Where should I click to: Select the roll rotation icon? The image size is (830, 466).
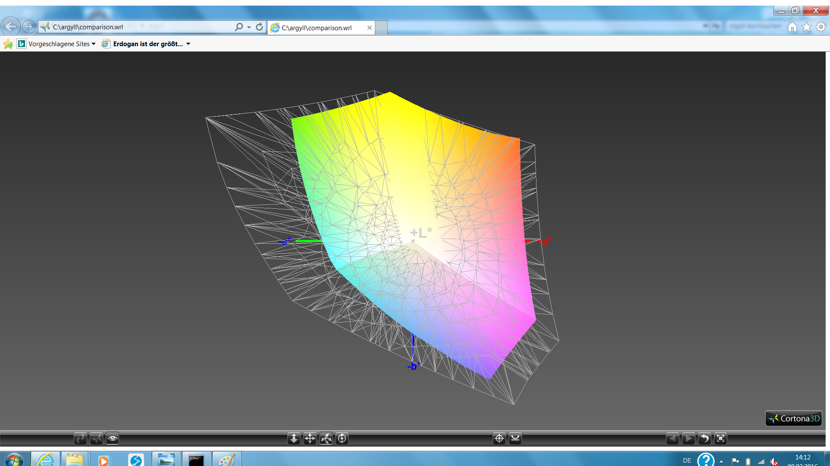click(x=342, y=439)
